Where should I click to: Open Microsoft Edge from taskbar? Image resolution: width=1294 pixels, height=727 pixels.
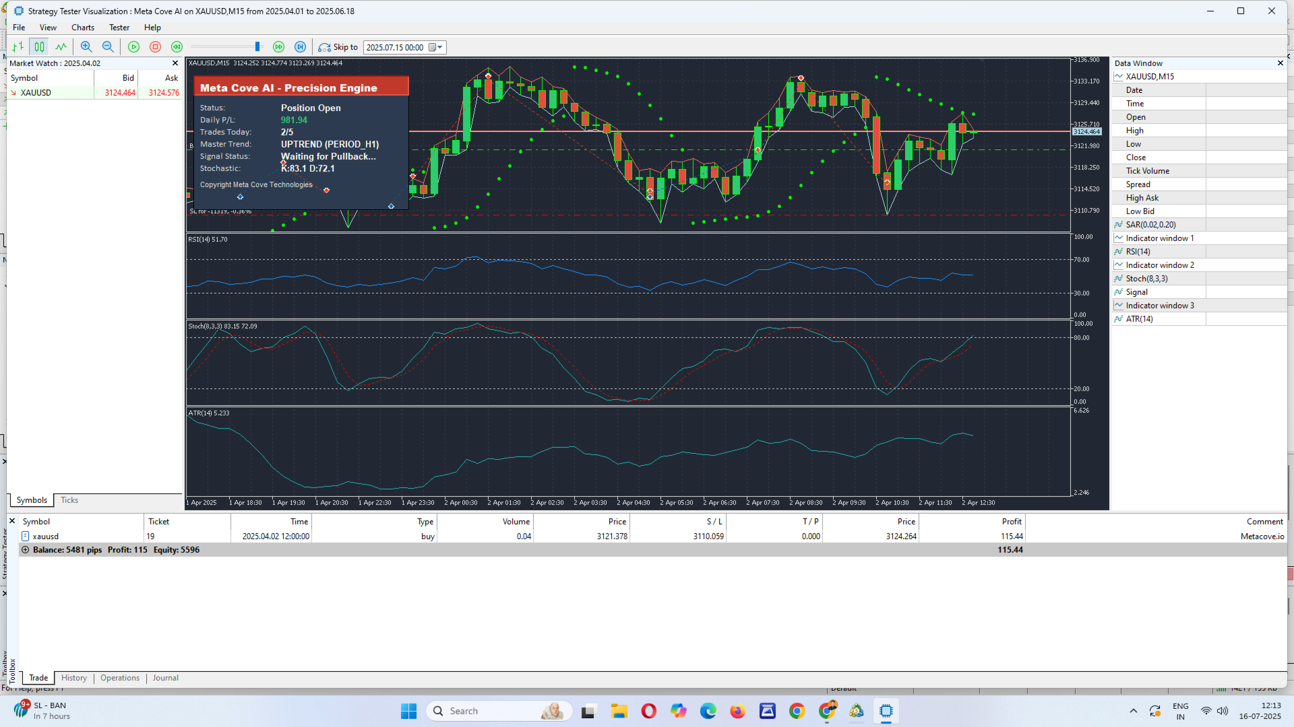(x=708, y=711)
